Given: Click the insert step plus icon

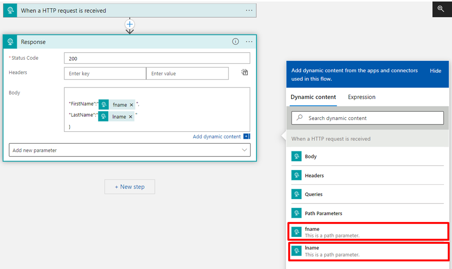Looking at the screenshot, I should click(x=130, y=24).
